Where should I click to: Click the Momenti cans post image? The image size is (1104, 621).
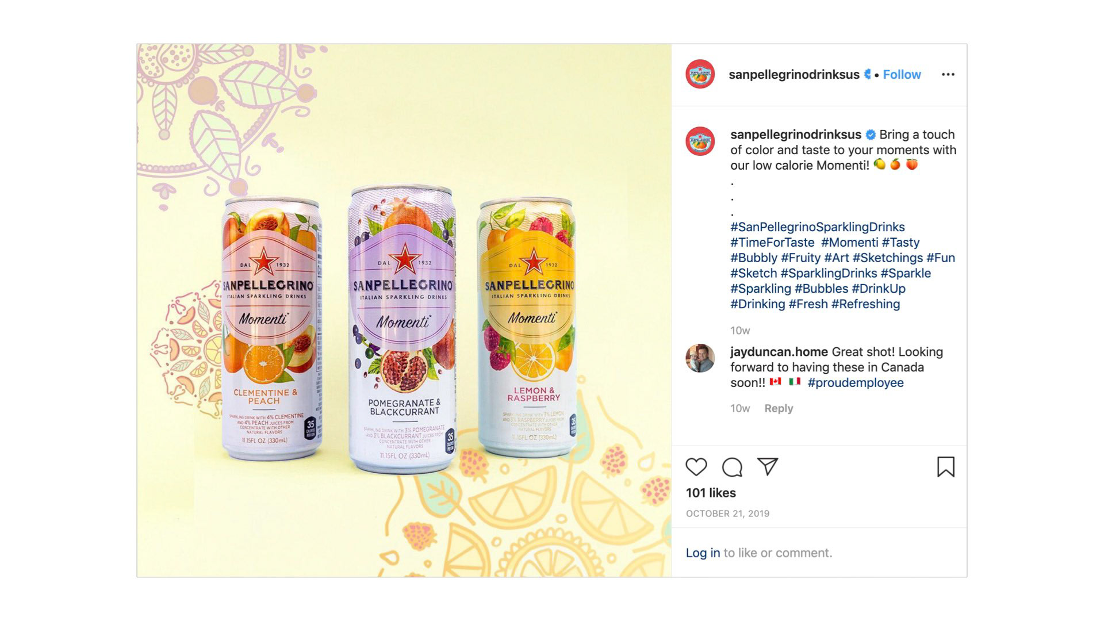(404, 310)
